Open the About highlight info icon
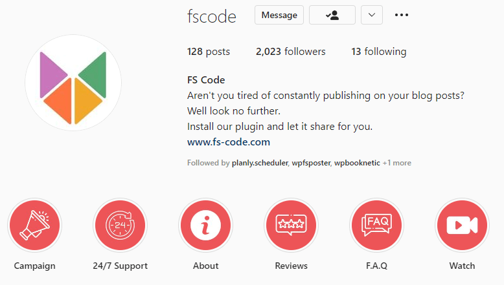This screenshot has height=285, width=504. click(206, 225)
